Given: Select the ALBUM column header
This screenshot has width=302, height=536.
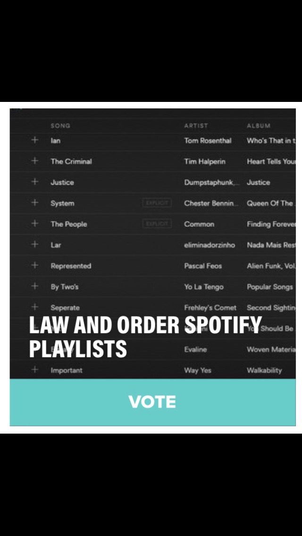Looking at the screenshot, I should click(x=259, y=126).
